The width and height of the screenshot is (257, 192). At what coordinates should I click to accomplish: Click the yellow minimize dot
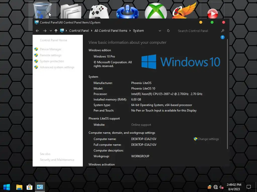pyautogui.click(x=201, y=22)
